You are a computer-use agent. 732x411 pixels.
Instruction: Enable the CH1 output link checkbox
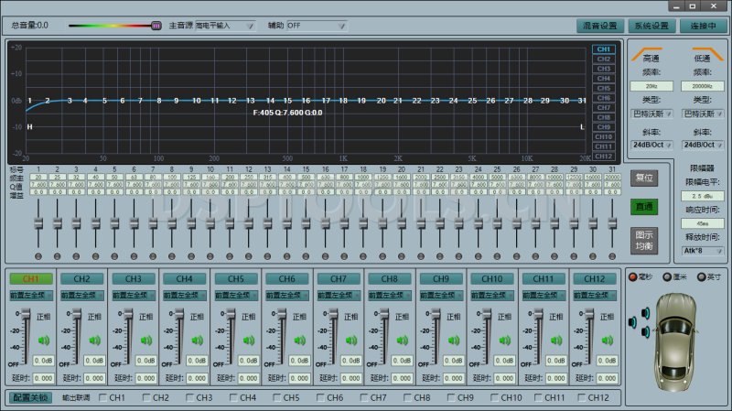click(x=102, y=398)
